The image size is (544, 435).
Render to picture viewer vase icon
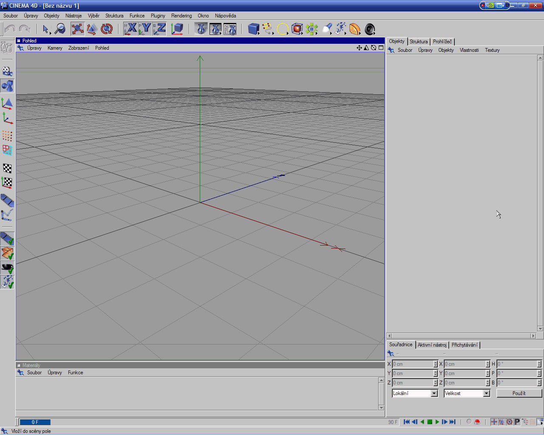coord(215,29)
